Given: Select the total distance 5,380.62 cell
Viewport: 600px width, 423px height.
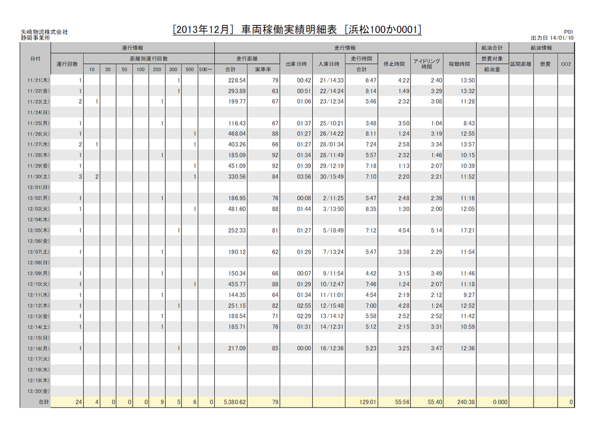Looking at the screenshot, I should coord(232,402).
